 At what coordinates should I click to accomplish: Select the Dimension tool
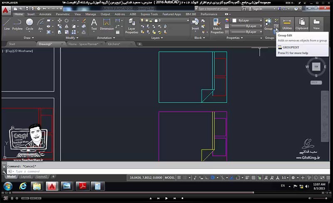tap(107, 24)
